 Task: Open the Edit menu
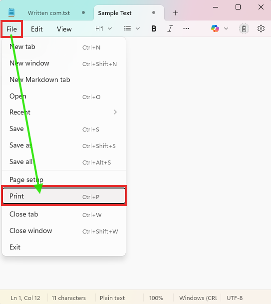[37, 29]
